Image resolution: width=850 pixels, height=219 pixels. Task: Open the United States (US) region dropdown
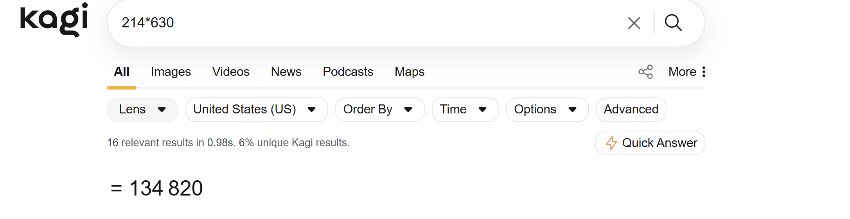256,109
